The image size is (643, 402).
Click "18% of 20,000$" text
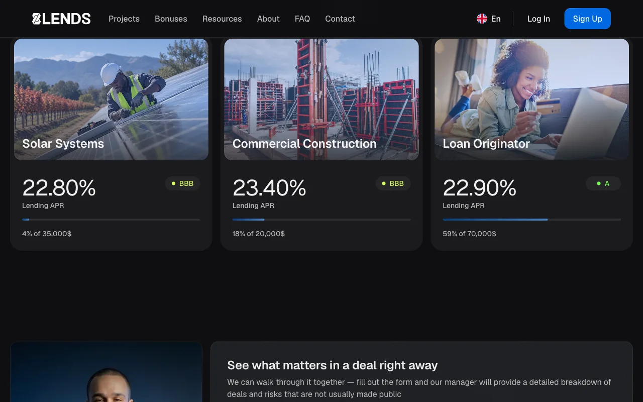pyautogui.click(x=259, y=234)
